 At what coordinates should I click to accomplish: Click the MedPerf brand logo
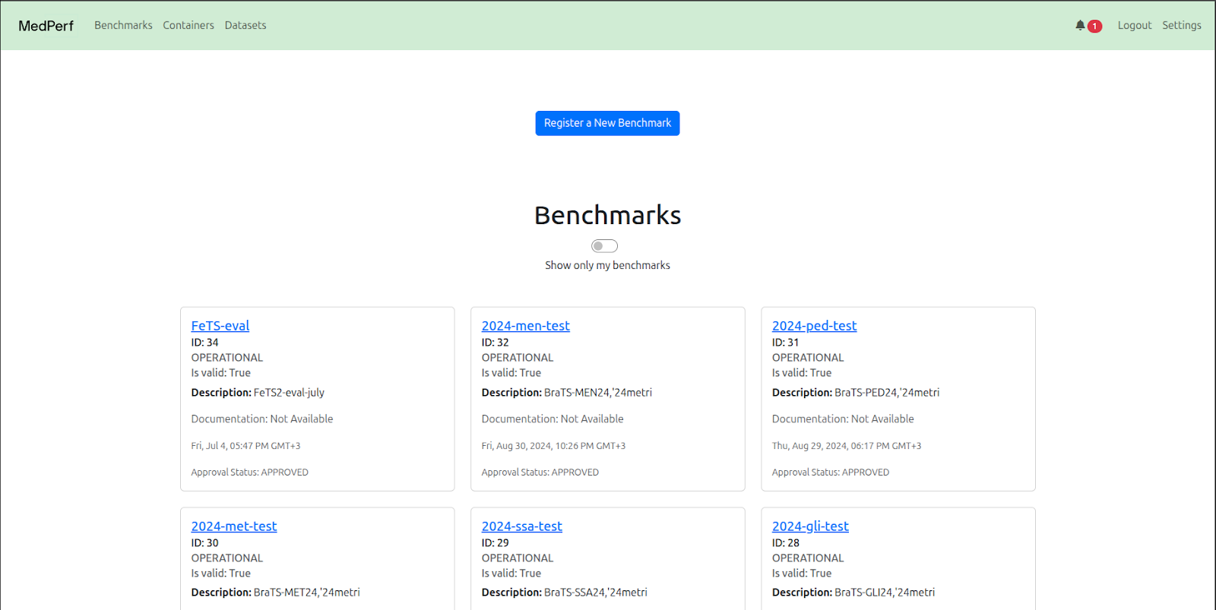click(46, 26)
